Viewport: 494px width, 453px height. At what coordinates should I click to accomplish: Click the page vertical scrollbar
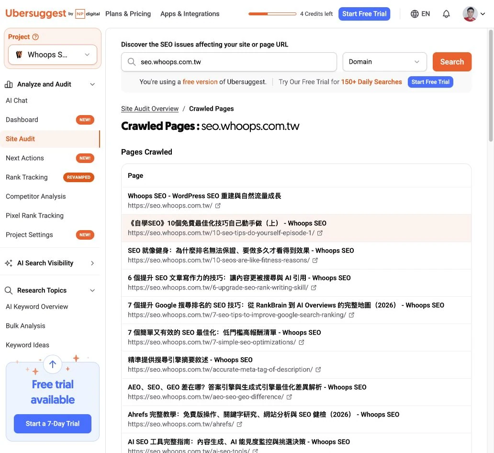491,85
